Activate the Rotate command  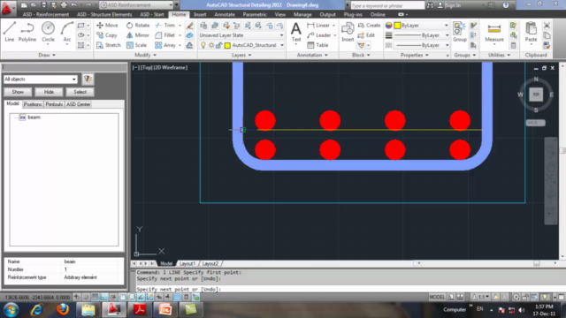pos(138,26)
